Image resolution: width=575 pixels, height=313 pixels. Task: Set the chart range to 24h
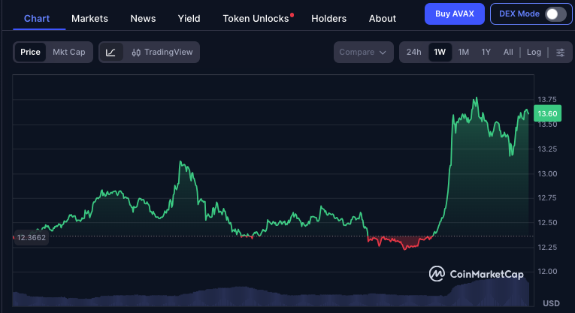413,53
